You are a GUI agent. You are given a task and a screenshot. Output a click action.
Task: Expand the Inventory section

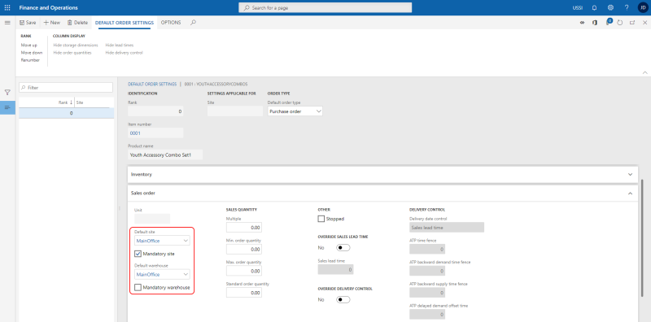pyautogui.click(x=382, y=175)
